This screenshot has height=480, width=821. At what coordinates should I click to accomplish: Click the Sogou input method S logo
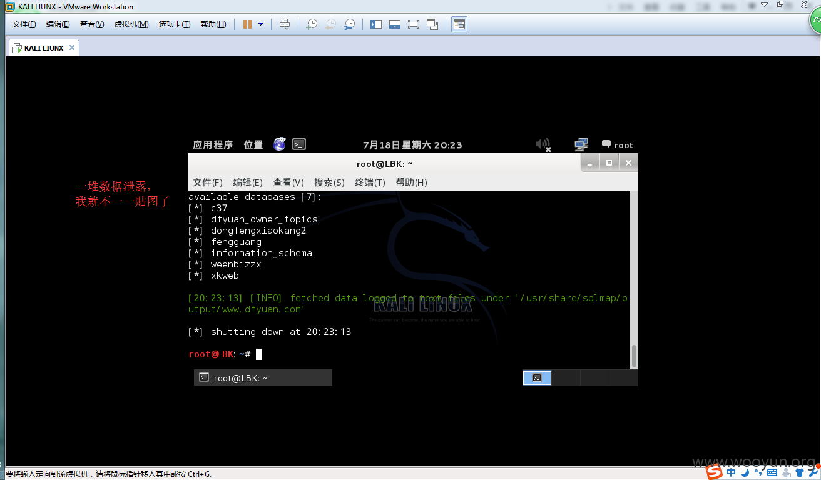(714, 471)
